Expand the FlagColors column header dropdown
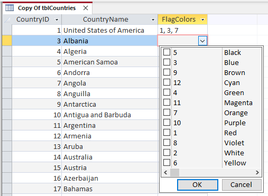Screen dimensions: 268x196 pos(202,20)
